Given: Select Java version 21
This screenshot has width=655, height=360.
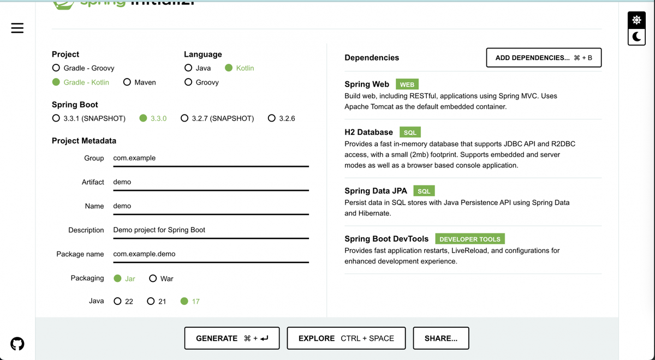Looking at the screenshot, I should point(157,301).
